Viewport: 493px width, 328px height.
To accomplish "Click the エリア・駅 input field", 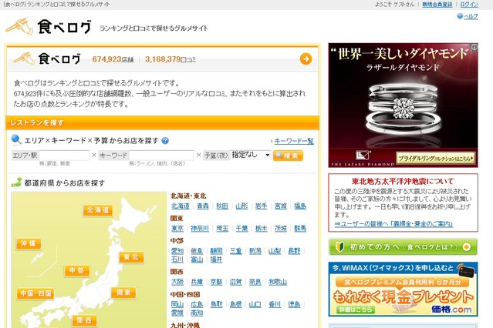I will pyautogui.click(x=64, y=155).
